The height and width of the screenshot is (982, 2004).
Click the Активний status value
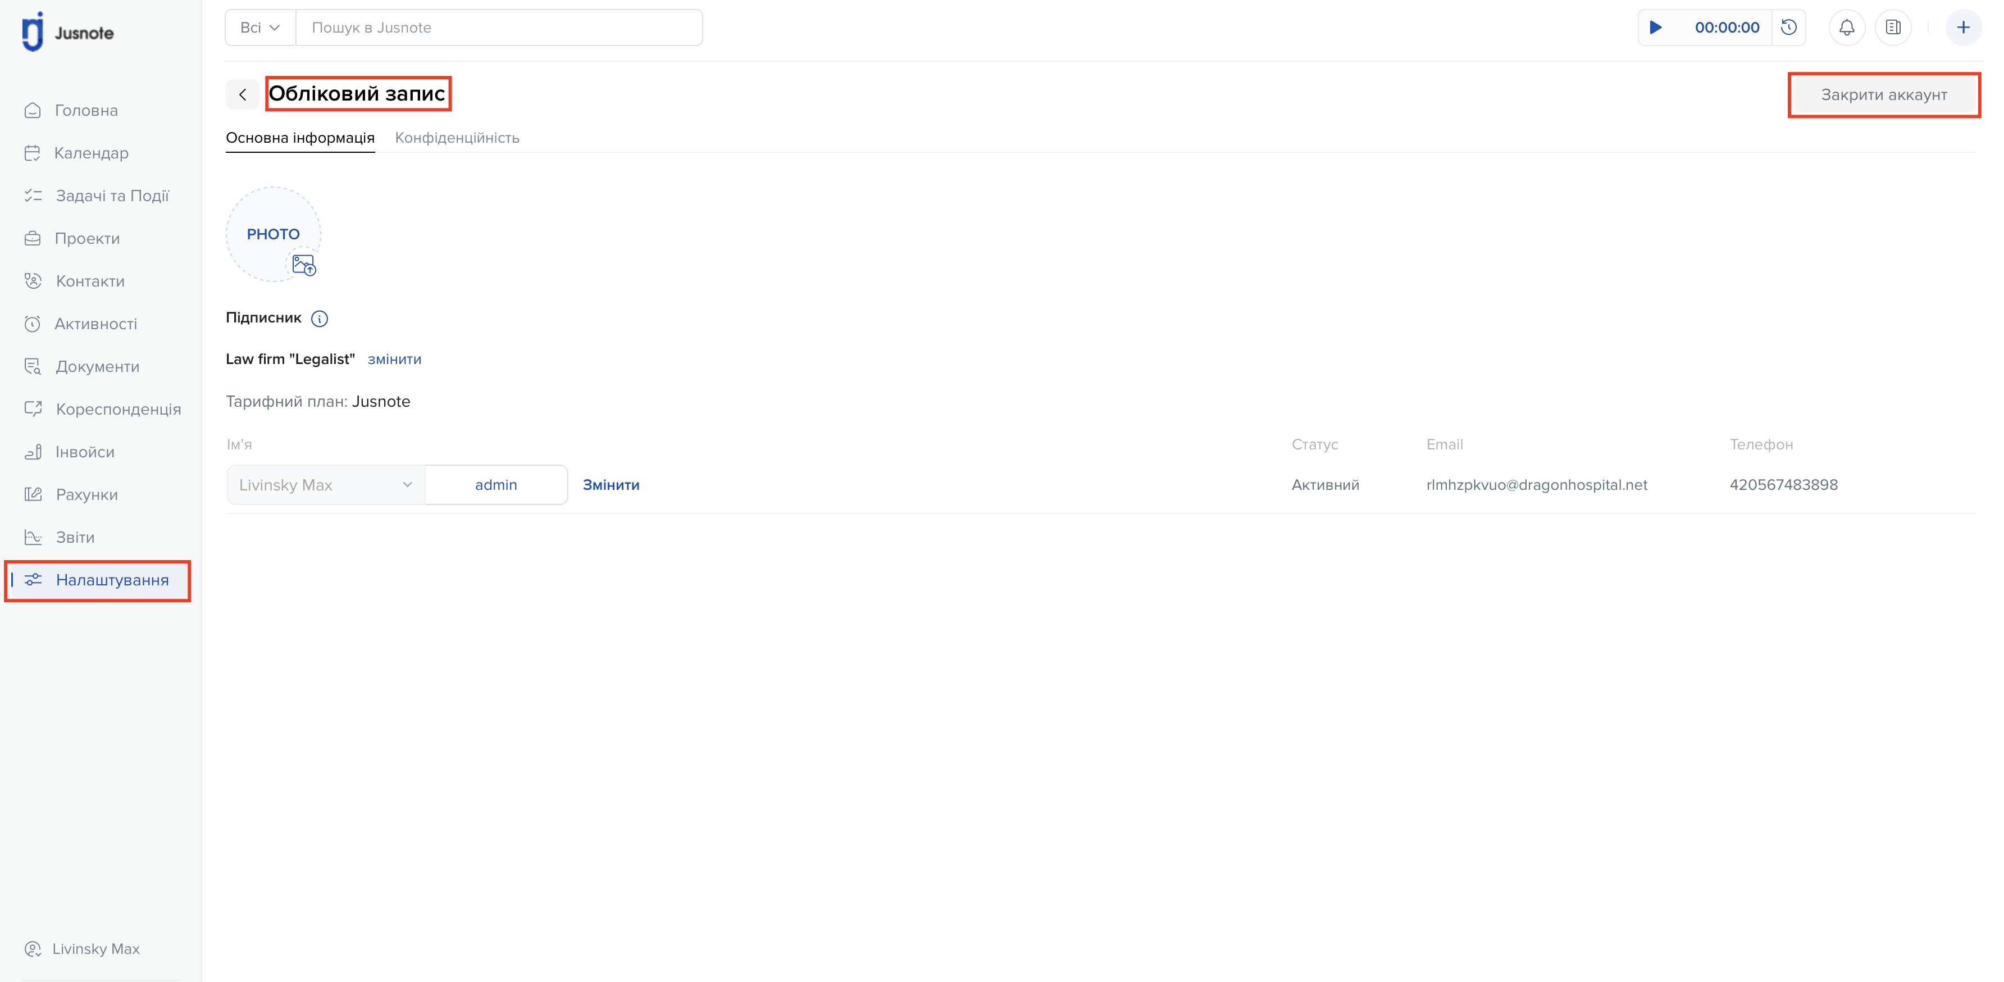1326,485
